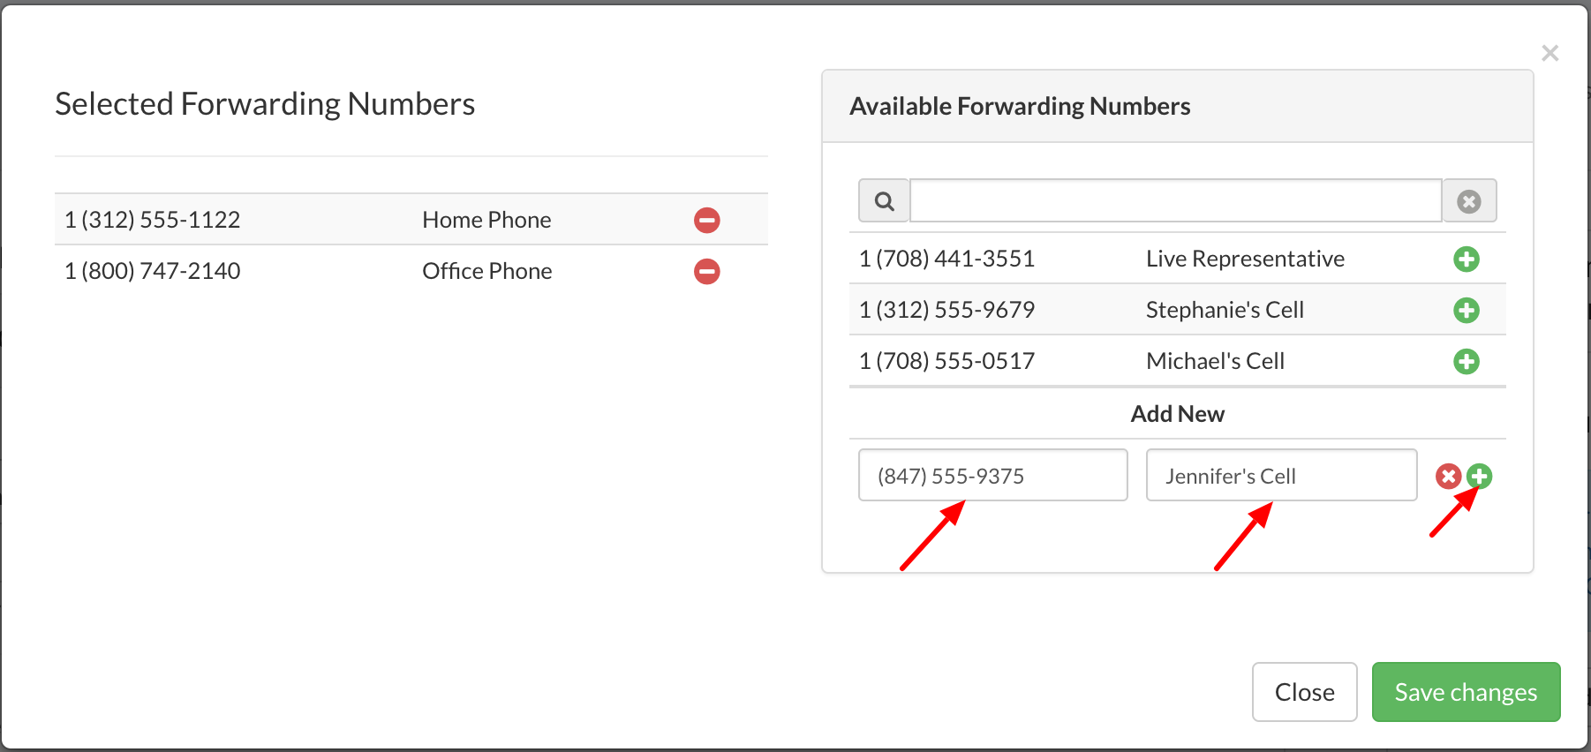The width and height of the screenshot is (1591, 752).
Task: Click the Michael's Cell label
Action: (x=1215, y=361)
